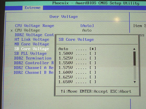
Task: Select highlighted SB Core Voltage item
Action: click(32, 49)
